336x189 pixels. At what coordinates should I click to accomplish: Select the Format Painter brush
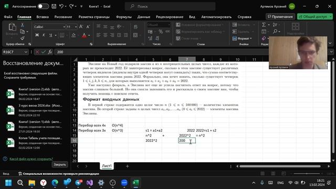[x=22, y=38]
